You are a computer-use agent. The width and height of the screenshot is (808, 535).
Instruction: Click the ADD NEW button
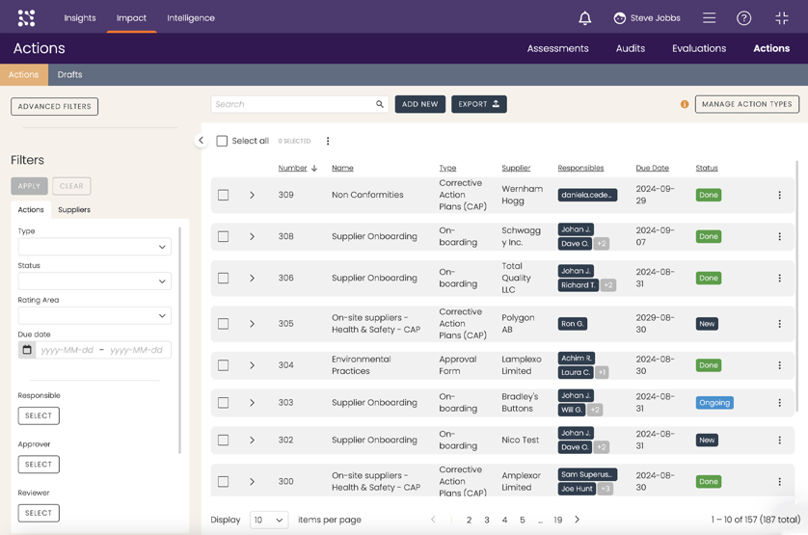click(420, 104)
